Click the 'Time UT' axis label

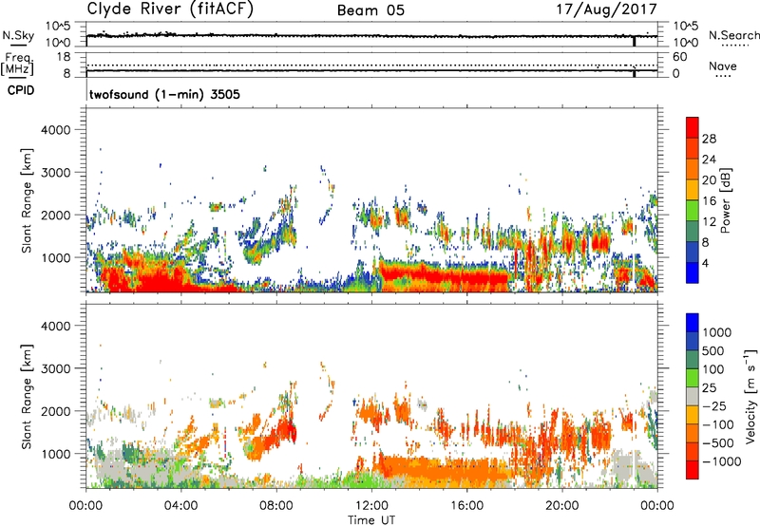coord(371,520)
